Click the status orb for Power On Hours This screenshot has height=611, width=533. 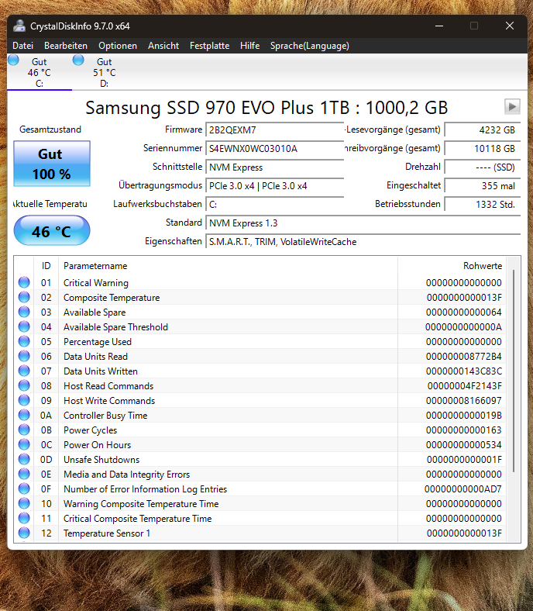tap(24, 444)
